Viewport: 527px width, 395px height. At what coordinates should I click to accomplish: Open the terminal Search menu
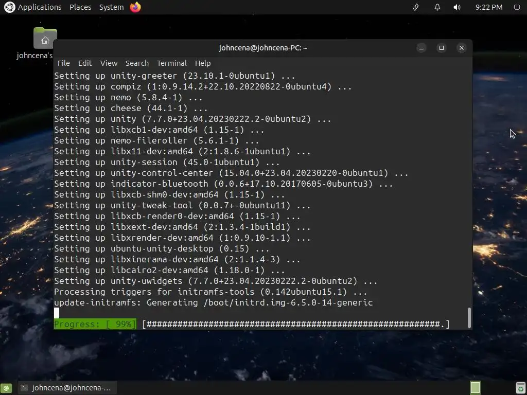137,63
